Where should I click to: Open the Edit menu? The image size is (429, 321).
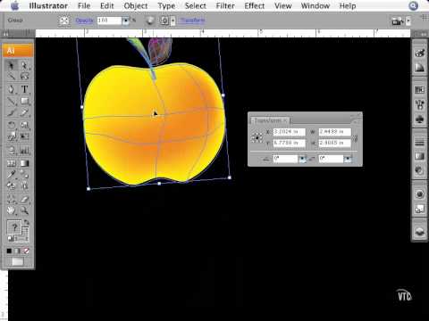[107, 5]
